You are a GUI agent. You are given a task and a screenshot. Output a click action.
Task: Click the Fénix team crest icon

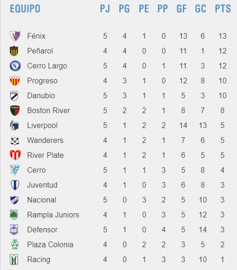pyautogui.click(x=15, y=36)
